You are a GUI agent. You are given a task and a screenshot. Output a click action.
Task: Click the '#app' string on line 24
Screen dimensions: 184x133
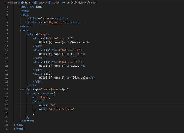coord(44,97)
